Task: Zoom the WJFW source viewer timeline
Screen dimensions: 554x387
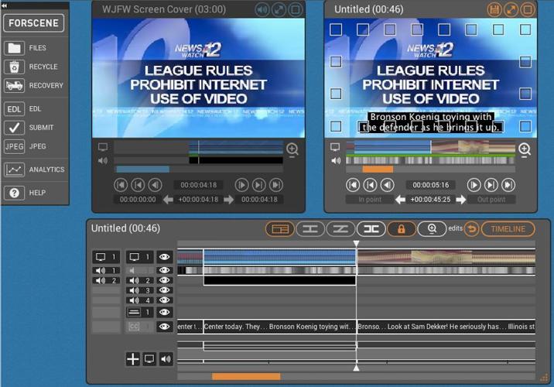Action: pyautogui.click(x=292, y=149)
